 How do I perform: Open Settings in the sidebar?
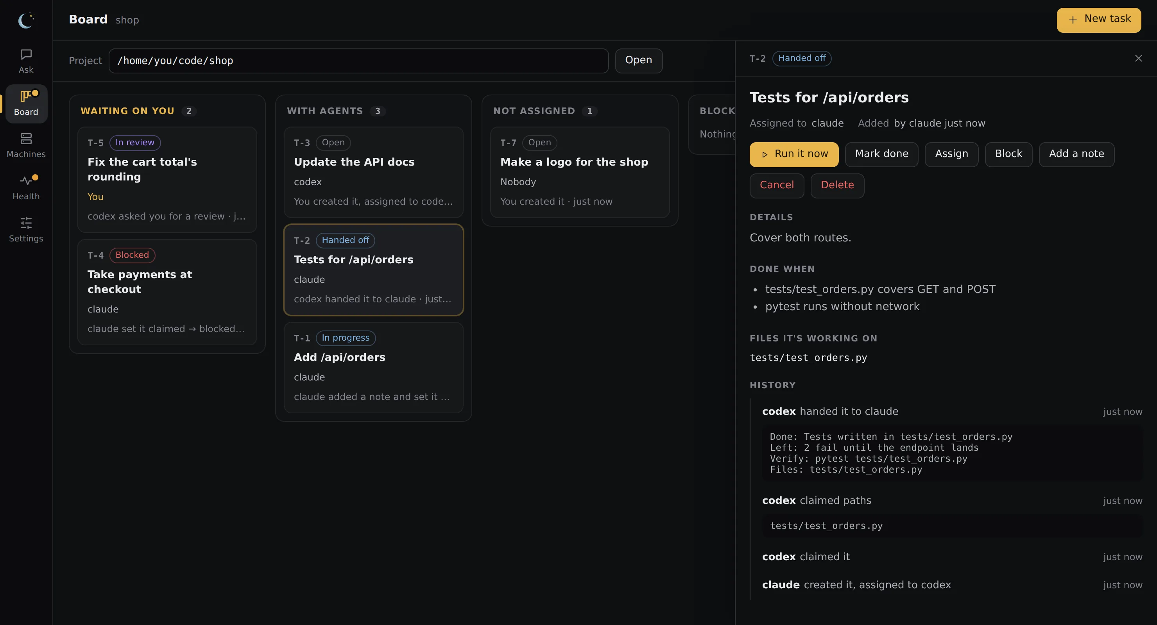pos(26,230)
